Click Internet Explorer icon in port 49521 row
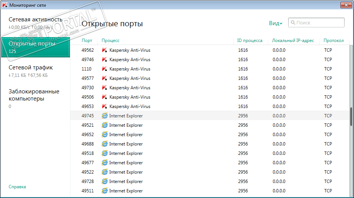 coord(105,125)
